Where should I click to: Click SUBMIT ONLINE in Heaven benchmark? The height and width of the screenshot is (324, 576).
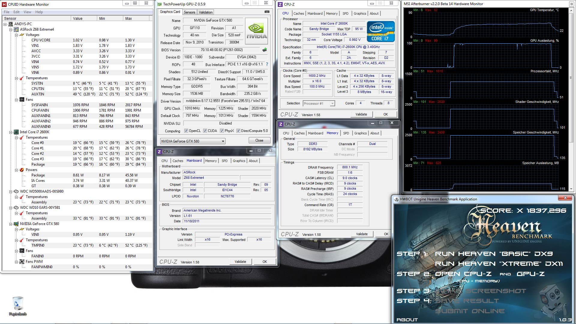coord(469,311)
